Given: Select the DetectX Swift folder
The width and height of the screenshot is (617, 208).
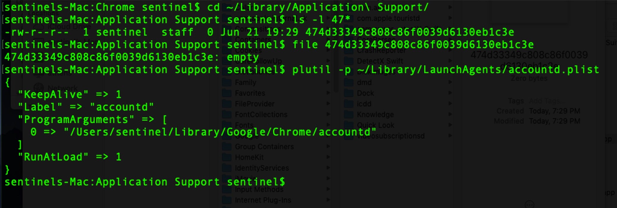Looking at the screenshot, I should pyautogui.click(x=380, y=61).
